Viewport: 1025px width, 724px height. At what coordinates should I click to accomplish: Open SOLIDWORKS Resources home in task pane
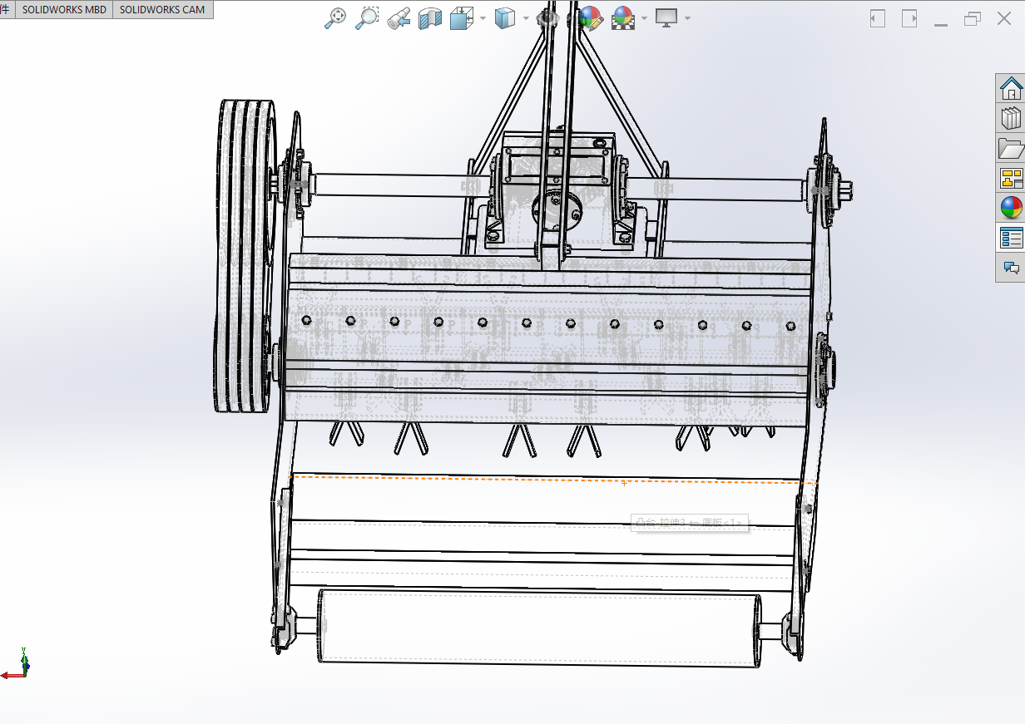pyautogui.click(x=1011, y=88)
